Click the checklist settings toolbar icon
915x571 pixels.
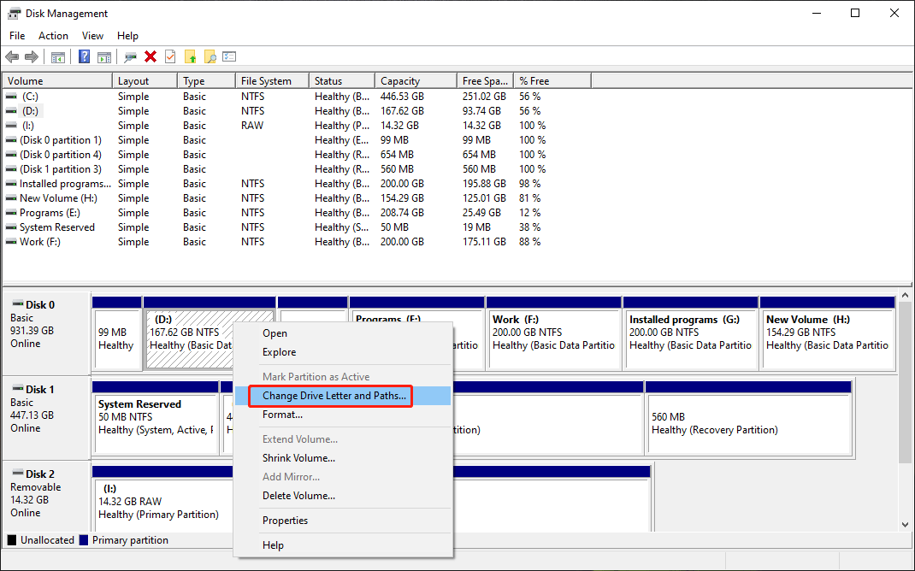[x=229, y=56]
